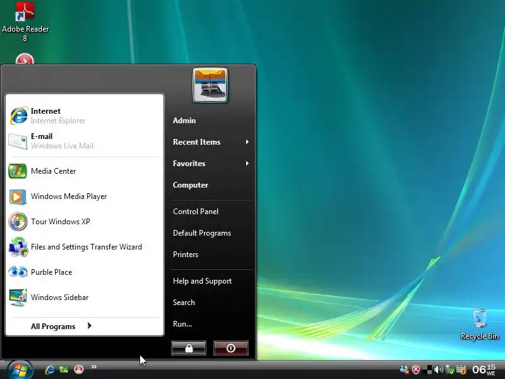Open Printers
505x379 pixels.
coord(186,255)
